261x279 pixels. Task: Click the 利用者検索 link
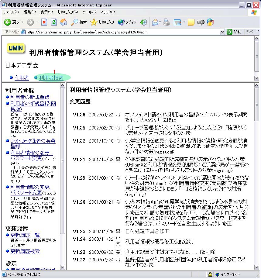click(51, 78)
